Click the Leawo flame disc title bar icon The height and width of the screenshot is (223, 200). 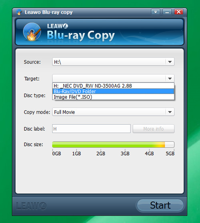coord(19,12)
